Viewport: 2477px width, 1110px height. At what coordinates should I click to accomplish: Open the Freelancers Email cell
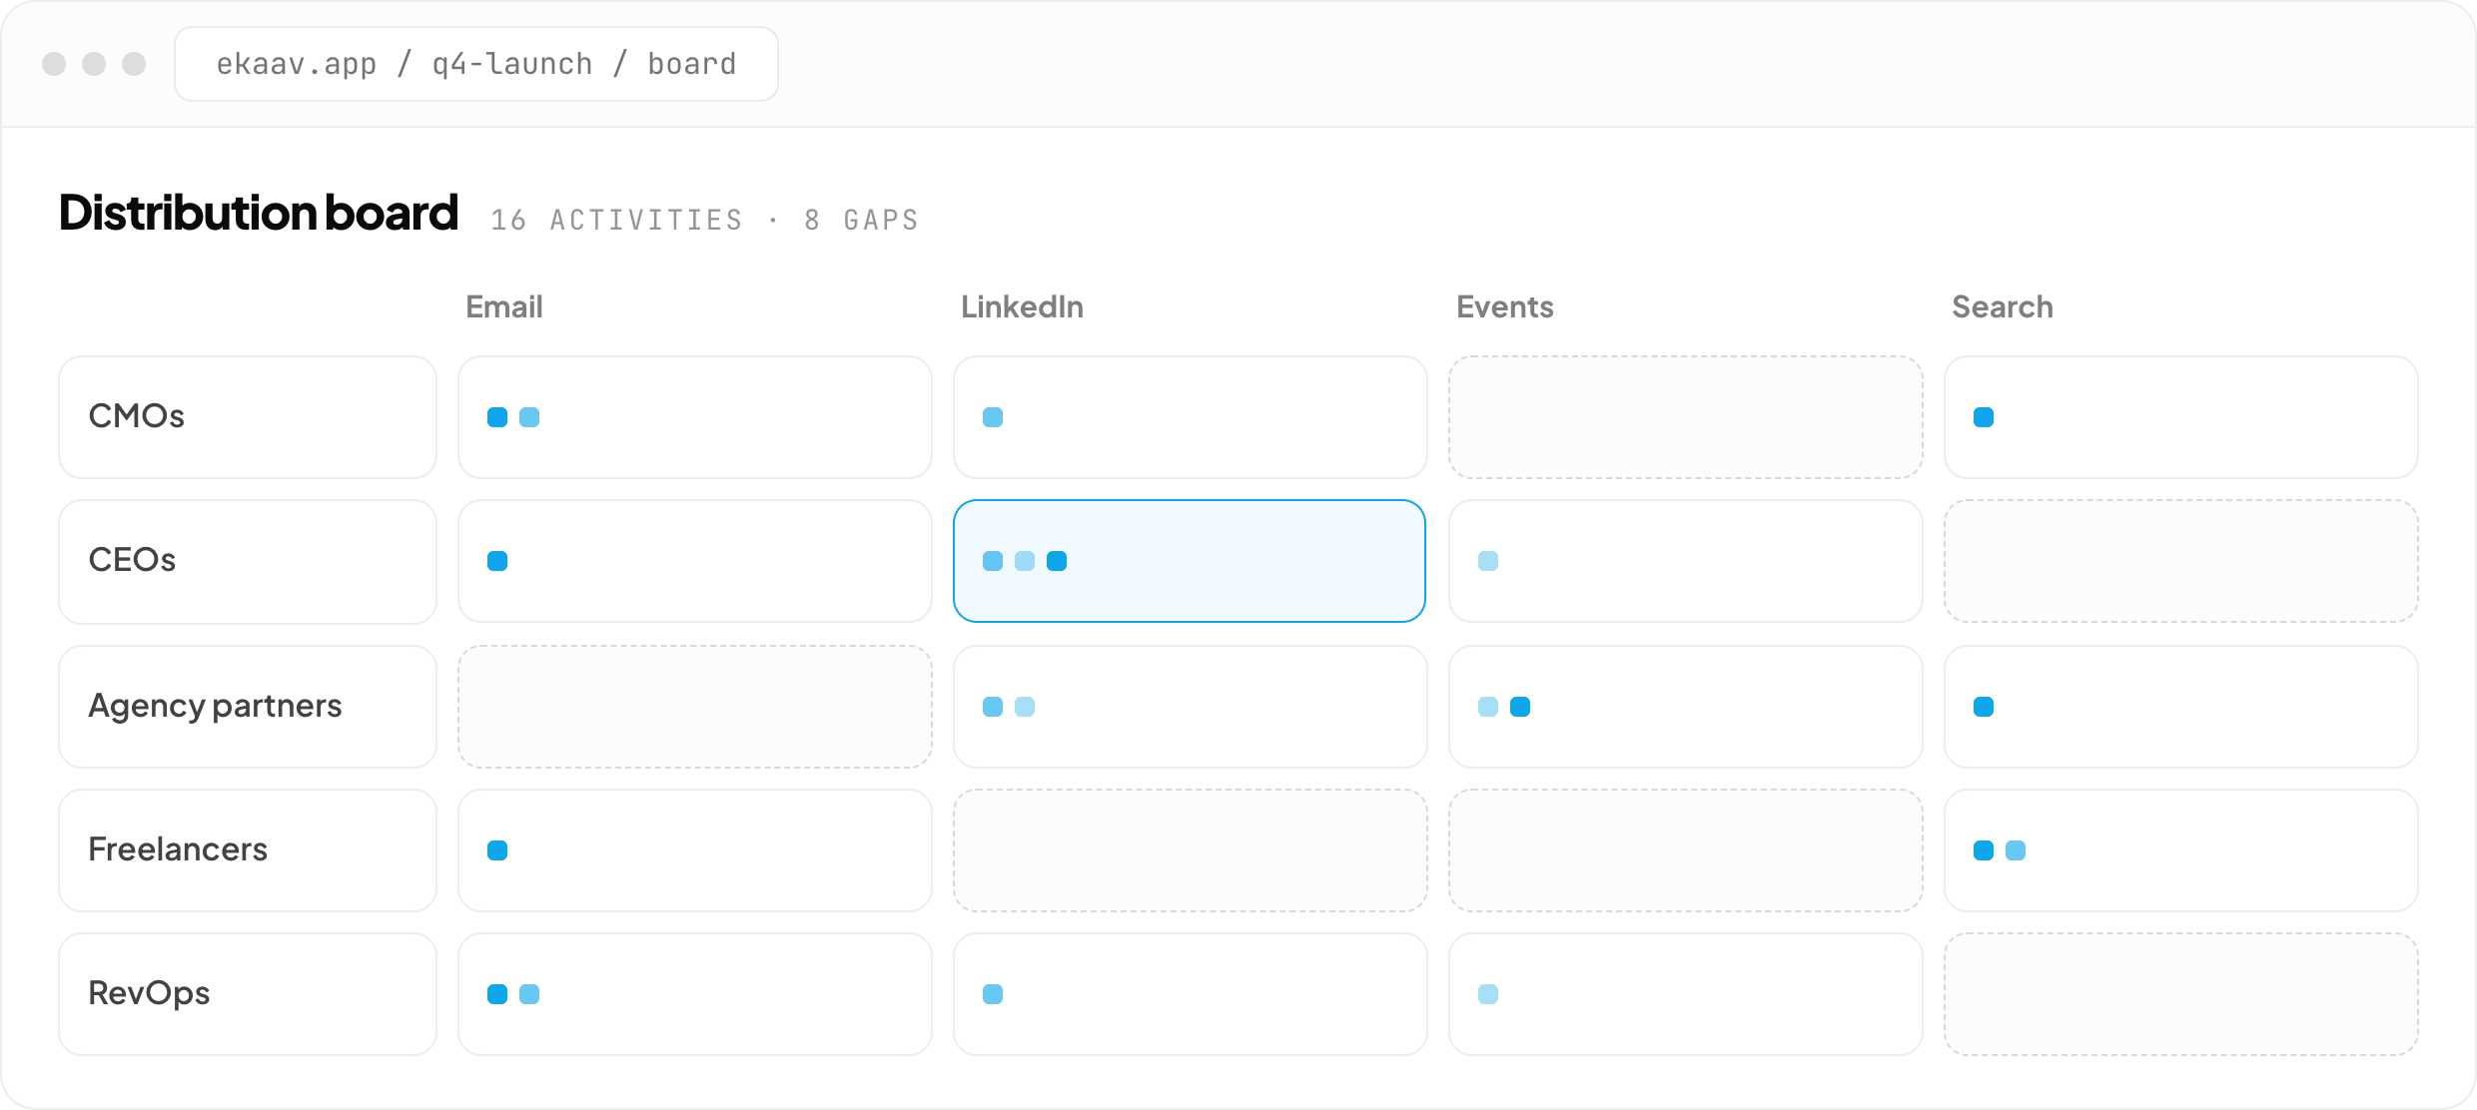pos(695,850)
